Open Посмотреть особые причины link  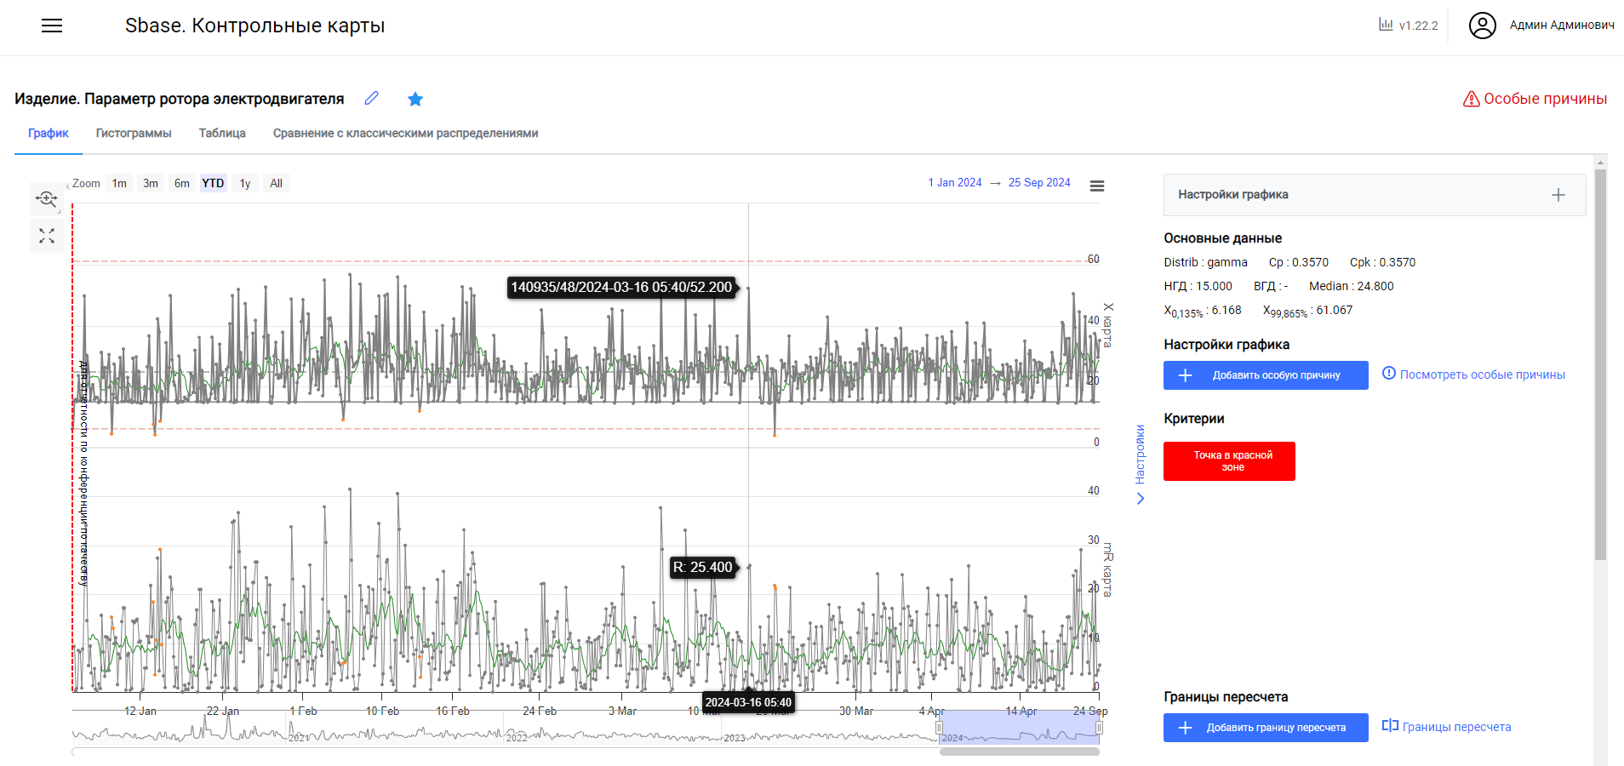[x=1473, y=374]
